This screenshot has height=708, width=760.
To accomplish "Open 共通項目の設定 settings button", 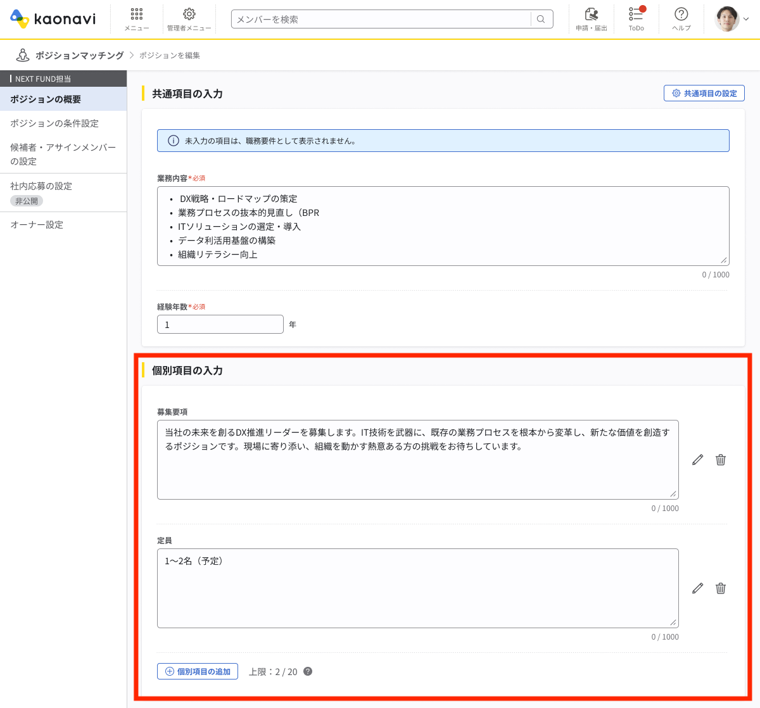I will pos(704,92).
